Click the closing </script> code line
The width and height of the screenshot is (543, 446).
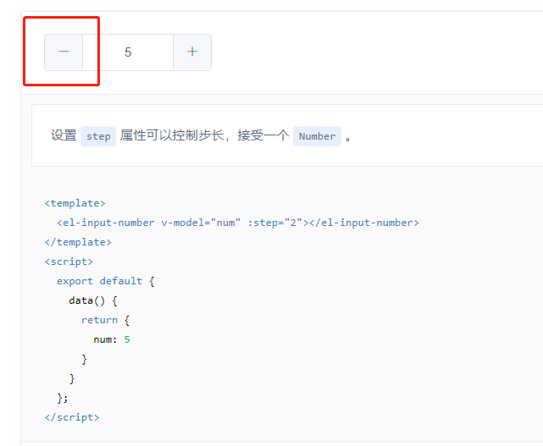coord(72,417)
